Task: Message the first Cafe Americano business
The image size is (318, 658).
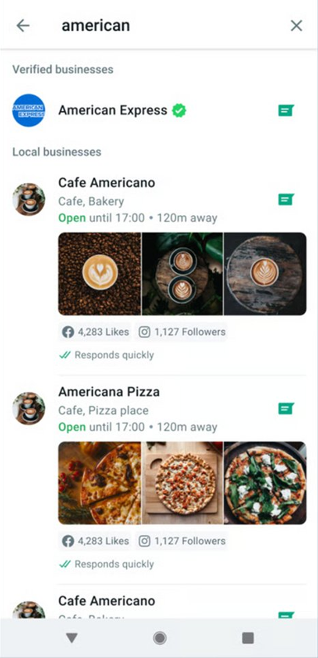Action: pyautogui.click(x=286, y=200)
